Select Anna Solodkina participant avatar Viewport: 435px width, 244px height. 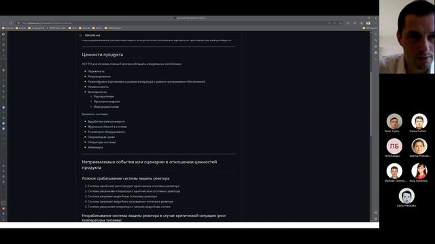click(419, 171)
